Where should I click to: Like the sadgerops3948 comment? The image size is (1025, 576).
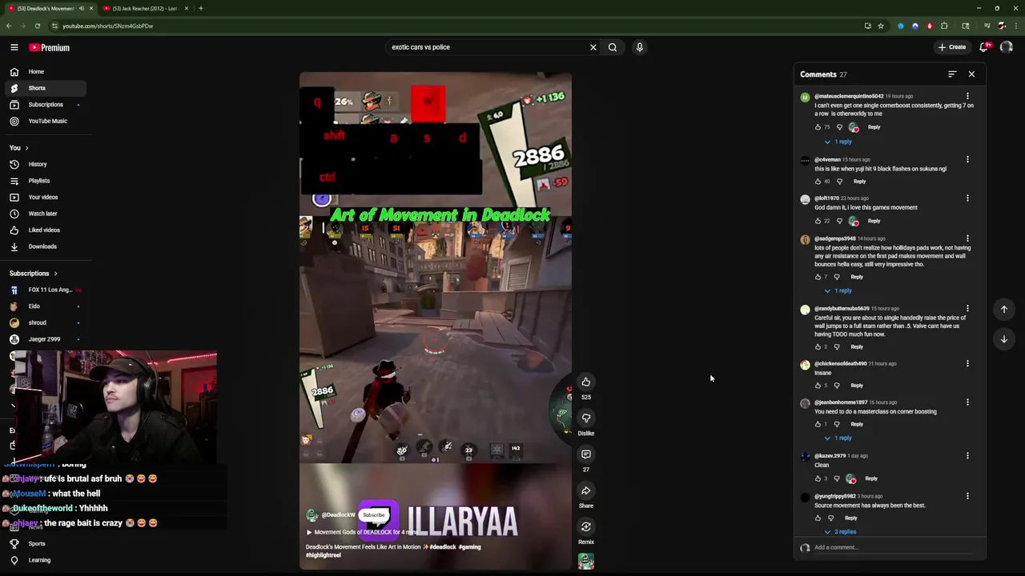818,277
